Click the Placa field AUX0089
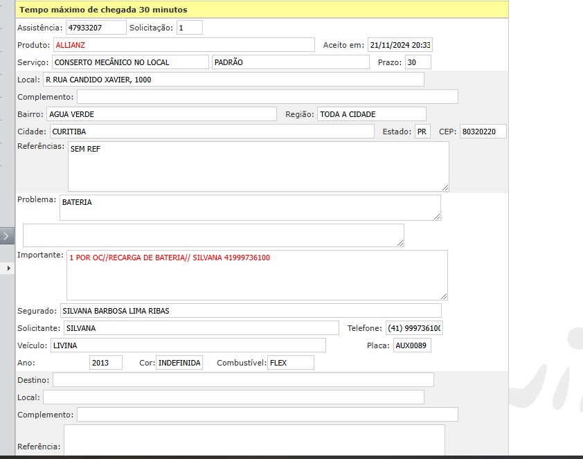583x459 pixels. [x=411, y=345]
